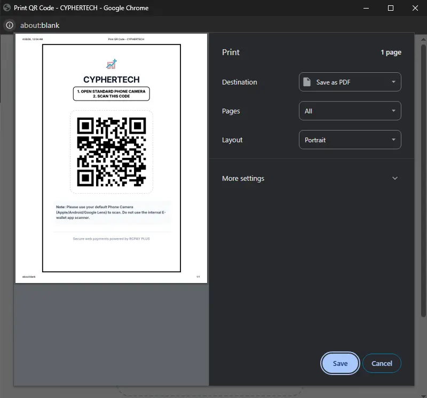Click the CYPHERTECH logo icon in preview
Viewport: 427px width, 398px height.
point(112,64)
